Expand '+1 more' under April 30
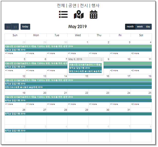This screenshot has width=158, height=147. (x=51, y=53)
